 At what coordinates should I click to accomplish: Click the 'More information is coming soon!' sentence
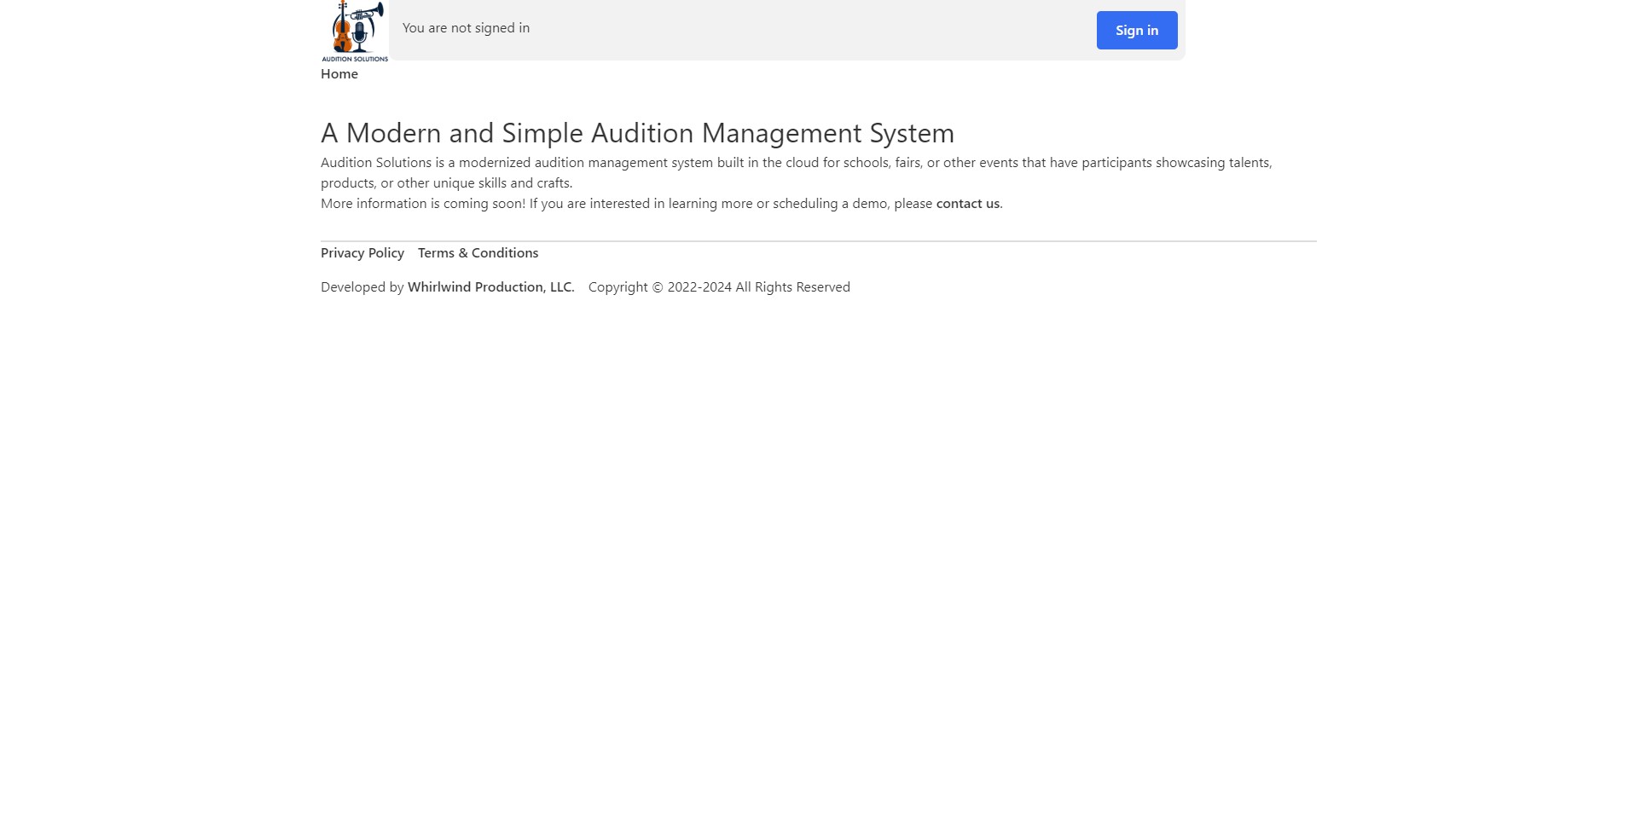click(423, 204)
